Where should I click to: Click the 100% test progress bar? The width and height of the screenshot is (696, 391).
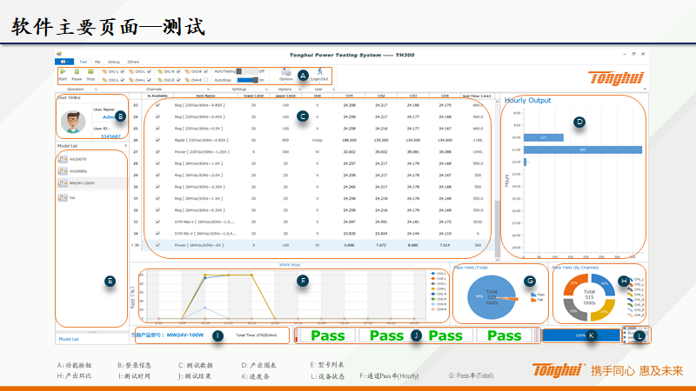coord(580,335)
